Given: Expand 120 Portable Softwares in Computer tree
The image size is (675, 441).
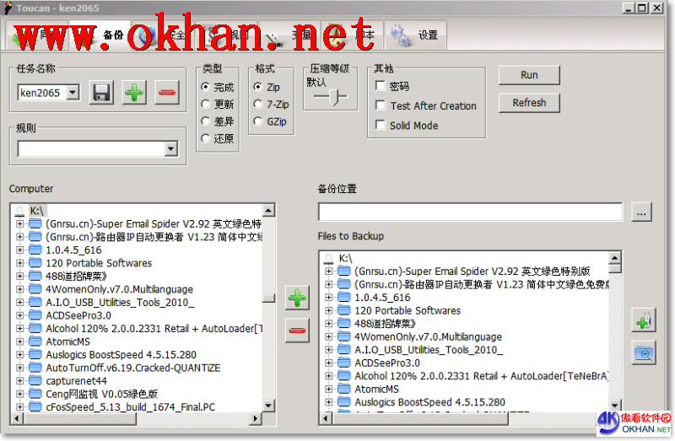Looking at the screenshot, I should (19, 263).
